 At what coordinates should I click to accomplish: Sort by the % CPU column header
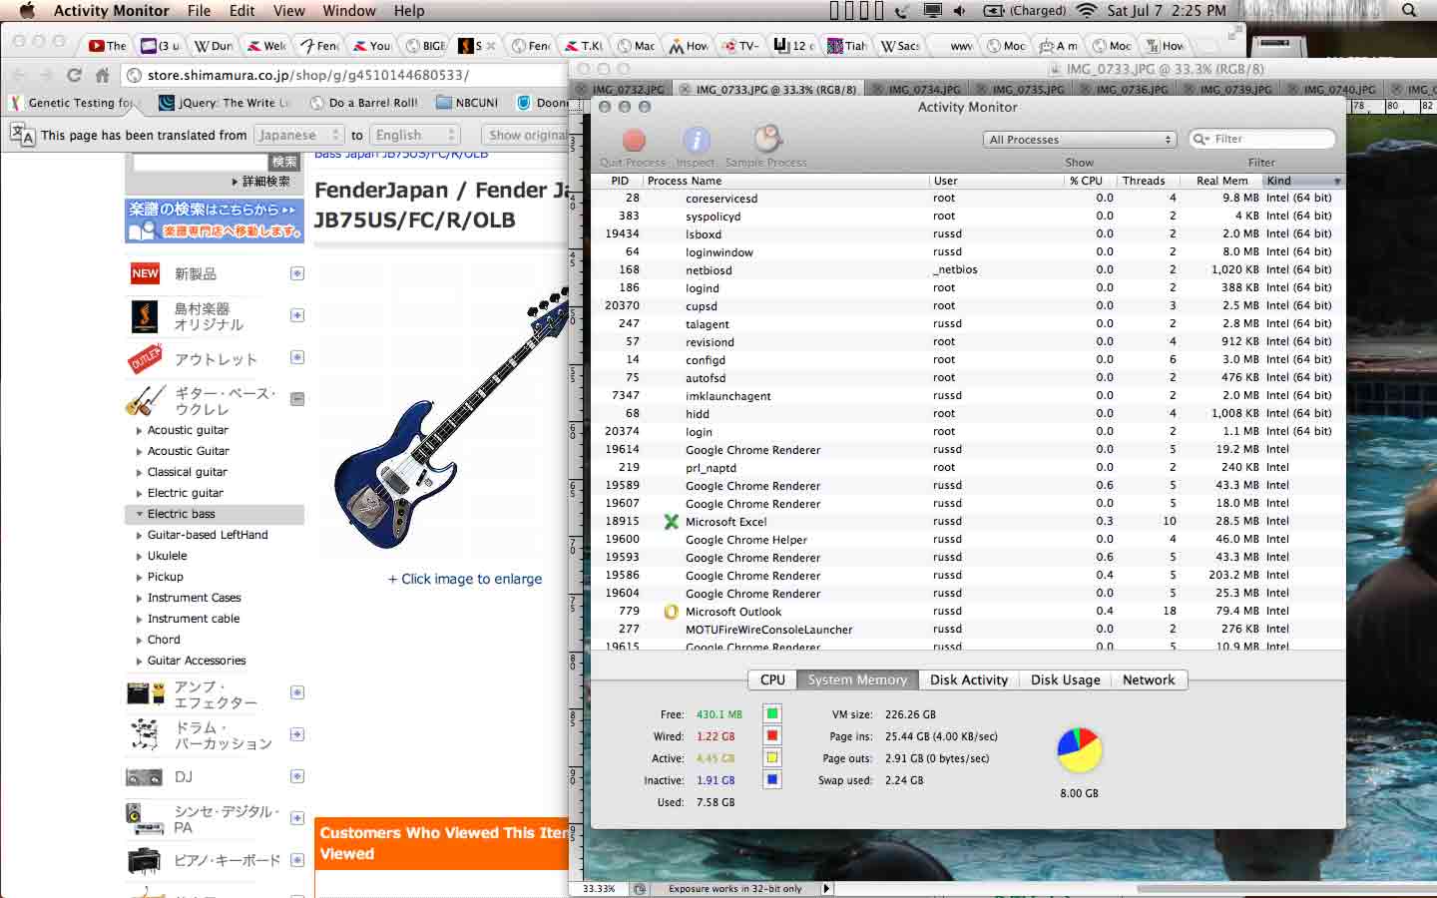(1086, 181)
